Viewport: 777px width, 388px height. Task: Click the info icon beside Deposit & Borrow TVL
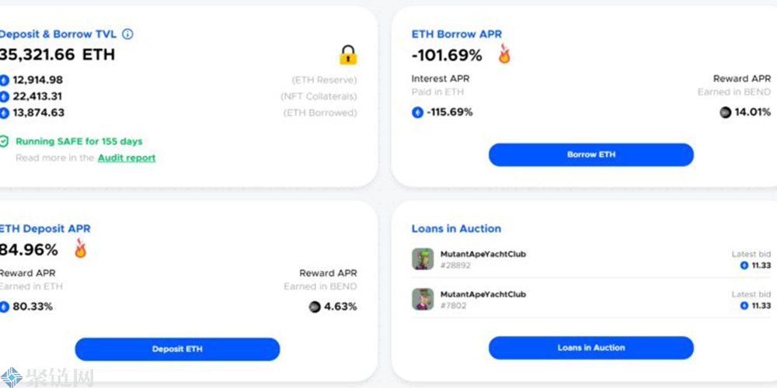[x=127, y=34]
